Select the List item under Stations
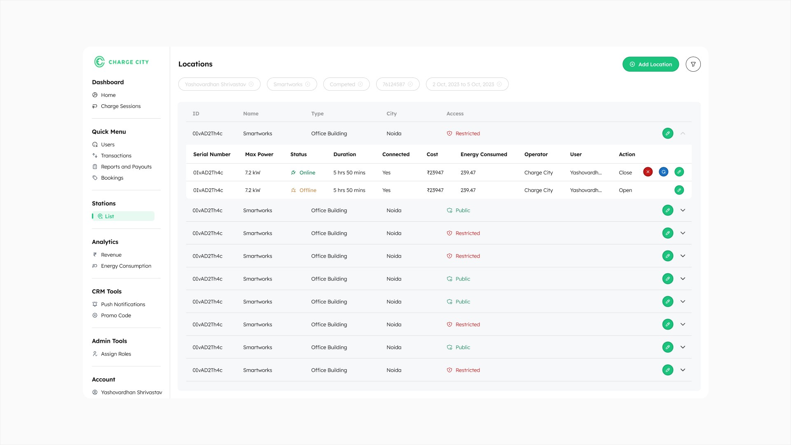The image size is (791, 445). [x=109, y=216]
